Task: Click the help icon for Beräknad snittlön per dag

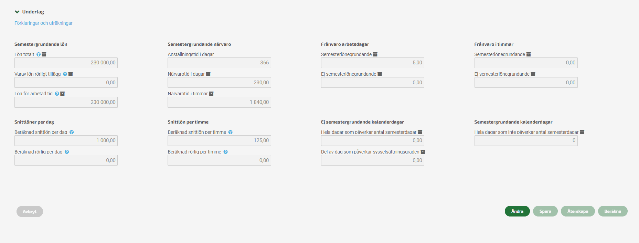Action: 72,132
